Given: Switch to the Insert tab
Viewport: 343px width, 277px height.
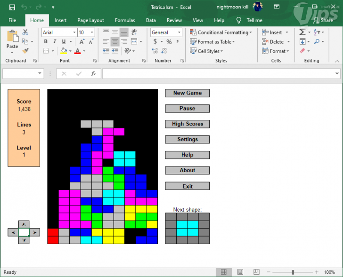Looking at the screenshot, I should tap(60, 20).
